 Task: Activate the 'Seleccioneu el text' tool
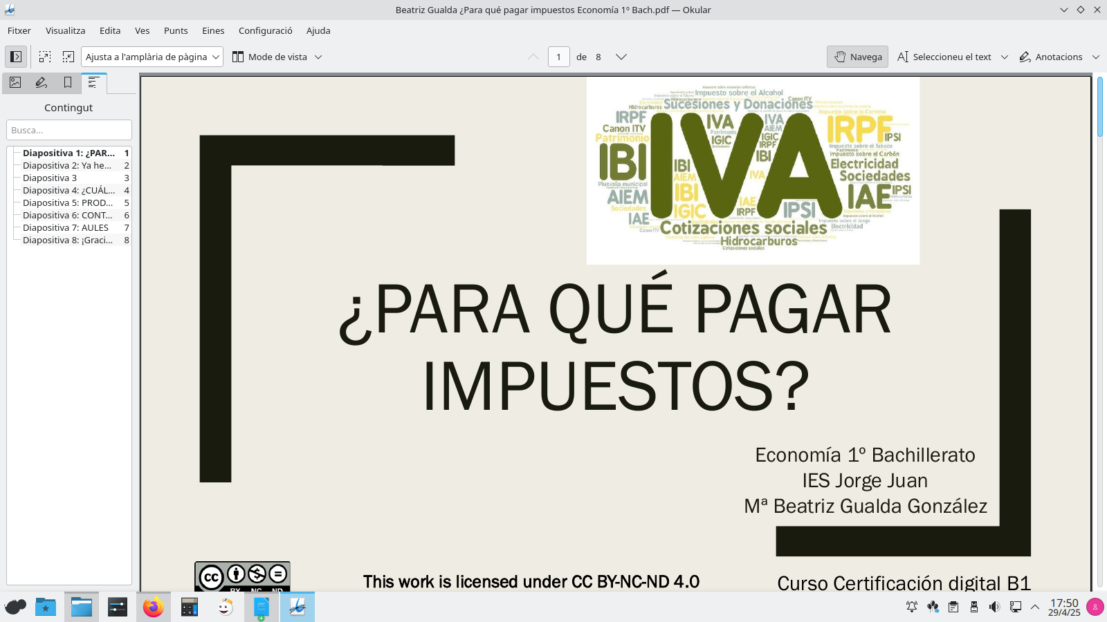point(944,57)
